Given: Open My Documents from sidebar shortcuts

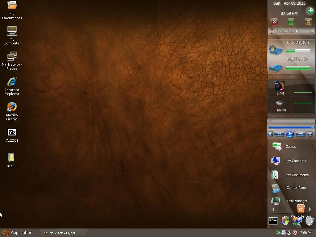Looking at the screenshot, I should (290, 175).
